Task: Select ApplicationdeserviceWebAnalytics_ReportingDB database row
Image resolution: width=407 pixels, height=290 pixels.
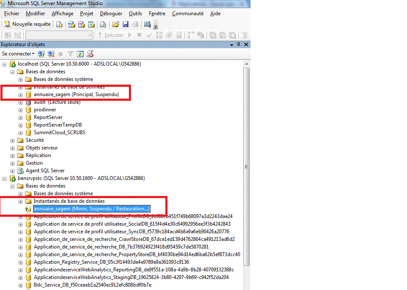Action: 134,270
